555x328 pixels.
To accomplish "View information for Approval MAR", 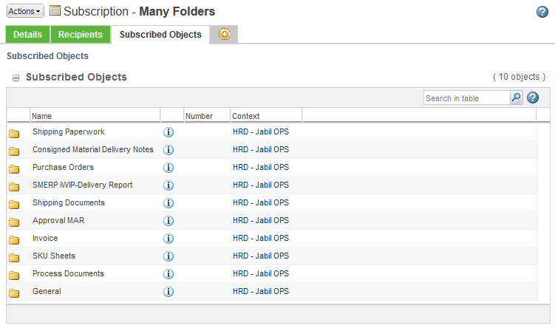I will [x=168, y=220].
